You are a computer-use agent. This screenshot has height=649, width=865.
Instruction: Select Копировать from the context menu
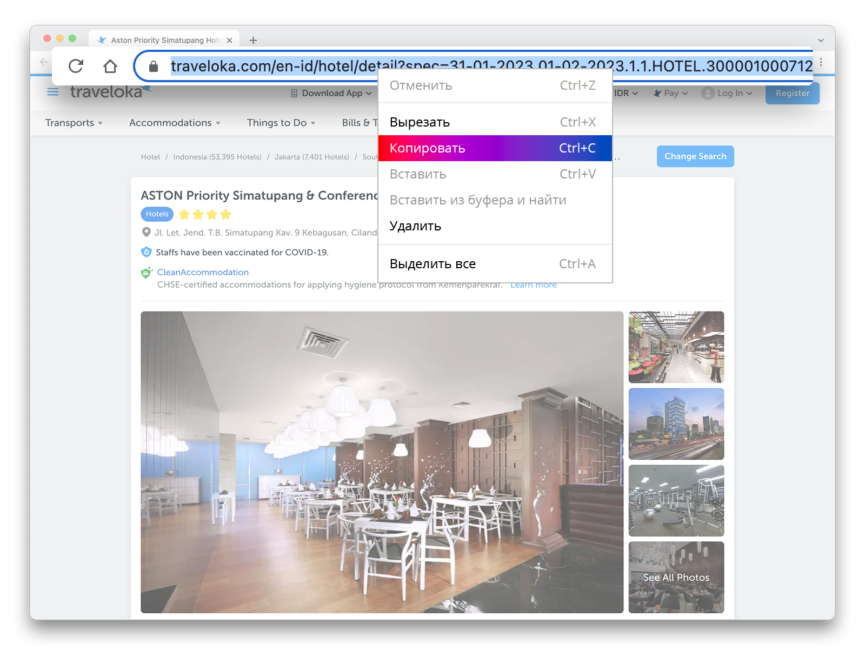click(x=495, y=148)
